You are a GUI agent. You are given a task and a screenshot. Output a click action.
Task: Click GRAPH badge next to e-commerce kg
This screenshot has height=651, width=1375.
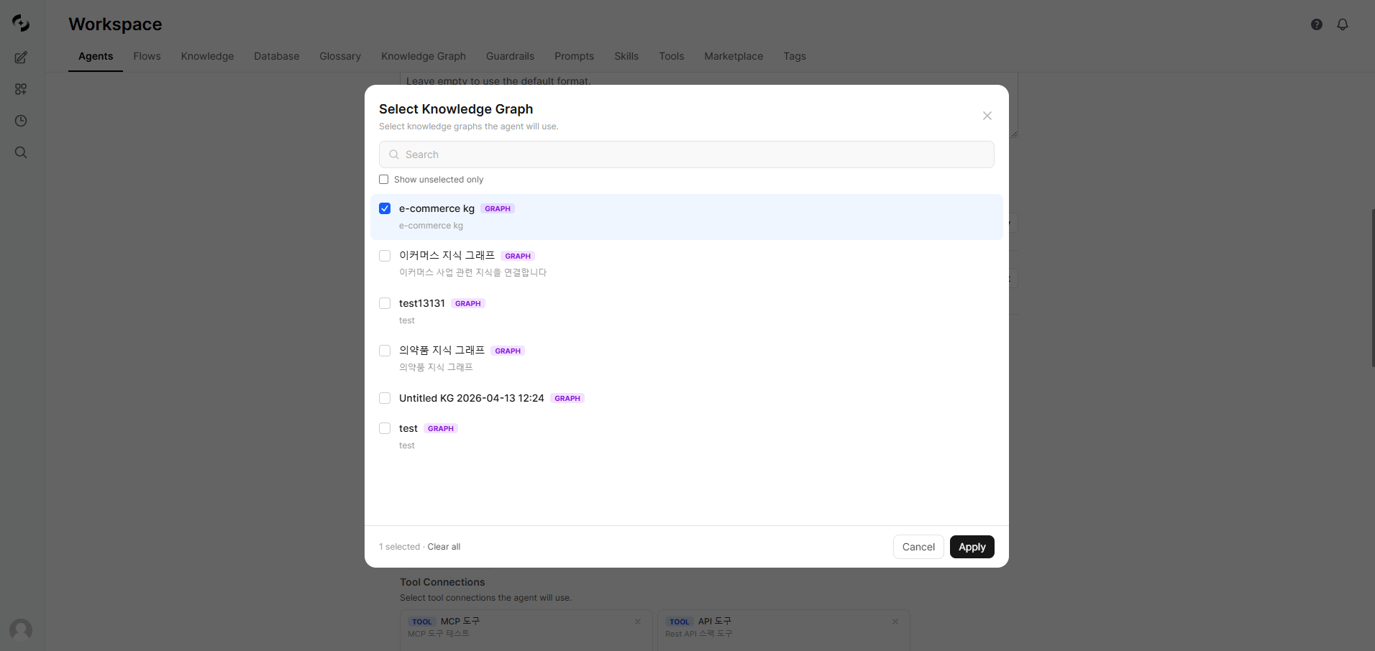(x=498, y=208)
